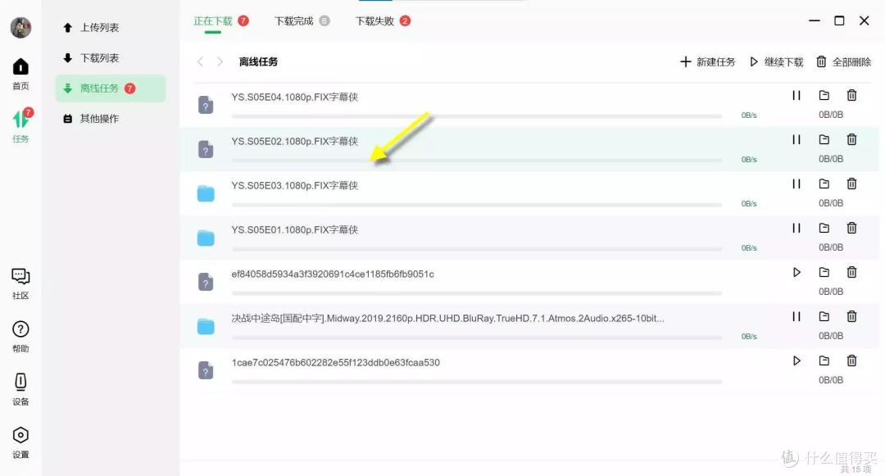Delete 1cae7c025476b task
The width and height of the screenshot is (885, 476).
point(851,361)
